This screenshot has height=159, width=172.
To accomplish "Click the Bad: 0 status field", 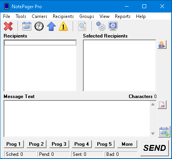I will pyautogui.click(x=121, y=154).
